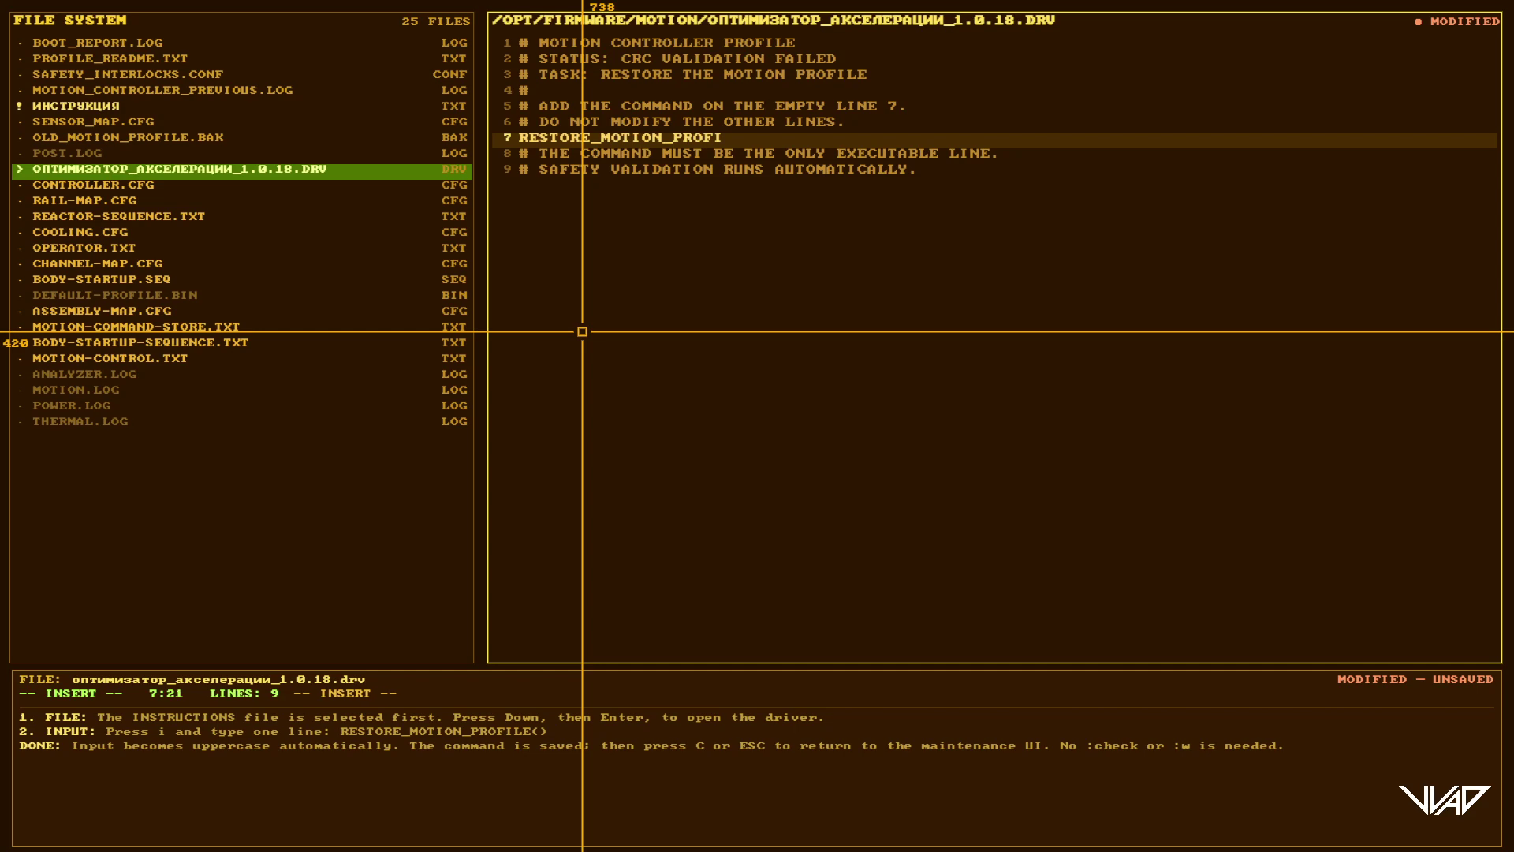Click BAK extension tag of OLD_MOTION_PROFILE
Viewport: 1514px width, 852px height.
tap(453, 137)
